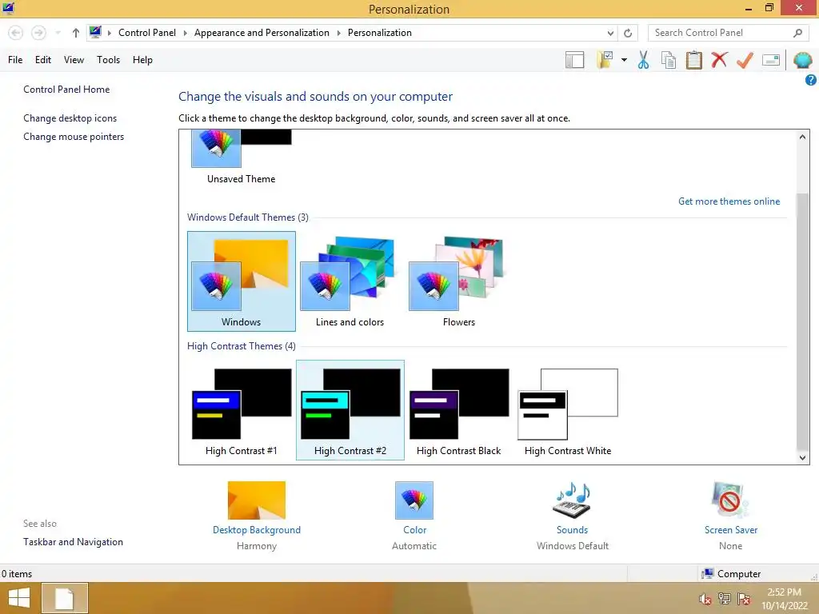The image size is (819, 614).
Task: Select High Contrast #2 theme
Action: (x=350, y=410)
